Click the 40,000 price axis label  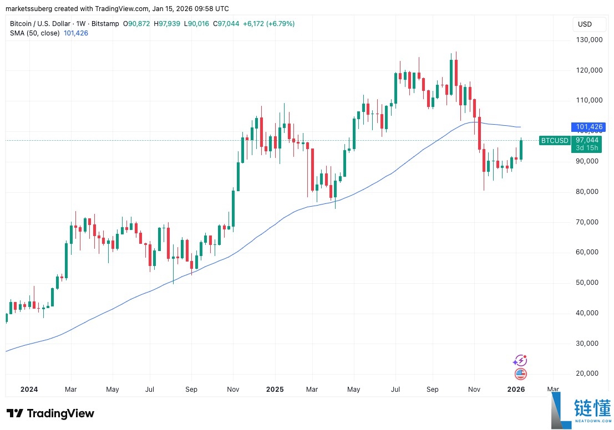[587, 313]
